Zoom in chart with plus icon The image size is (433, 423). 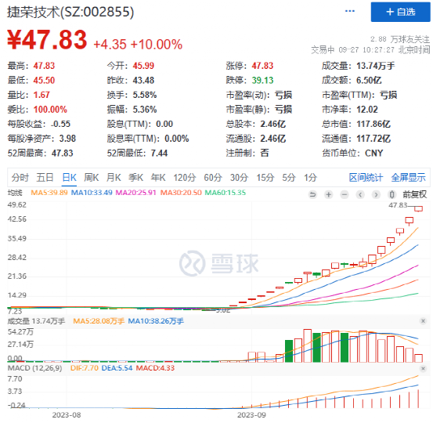[x=328, y=195]
